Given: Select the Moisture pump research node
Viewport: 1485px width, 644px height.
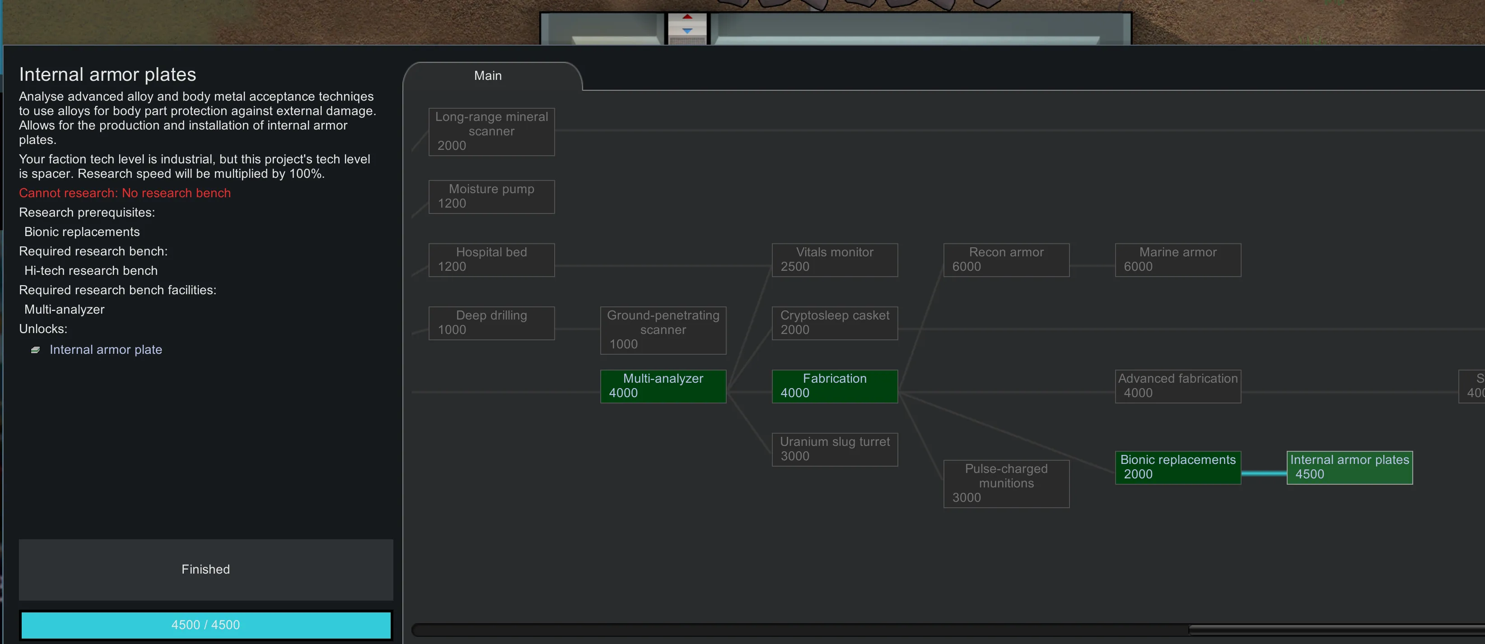Looking at the screenshot, I should 491,196.
